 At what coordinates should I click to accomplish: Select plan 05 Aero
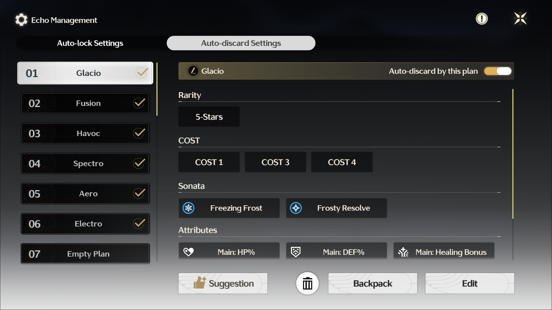point(85,193)
